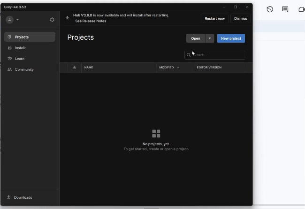Open See Release Notes link
This screenshot has width=305, height=209.
click(x=91, y=21)
